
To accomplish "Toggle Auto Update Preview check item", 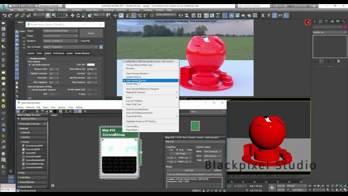I will (150, 80).
